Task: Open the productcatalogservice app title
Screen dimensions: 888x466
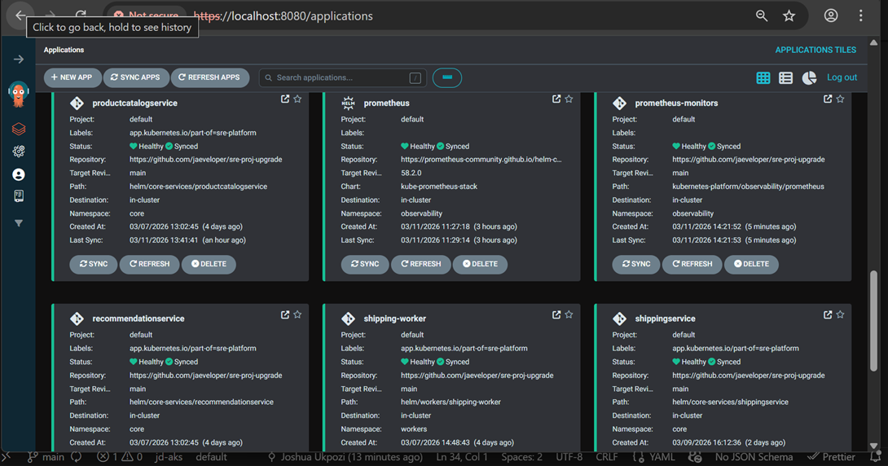Action: (x=134, y=103)
